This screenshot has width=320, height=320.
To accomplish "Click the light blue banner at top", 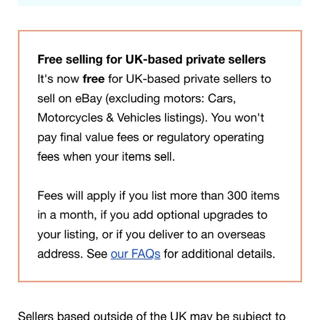I will click(160, 2).
